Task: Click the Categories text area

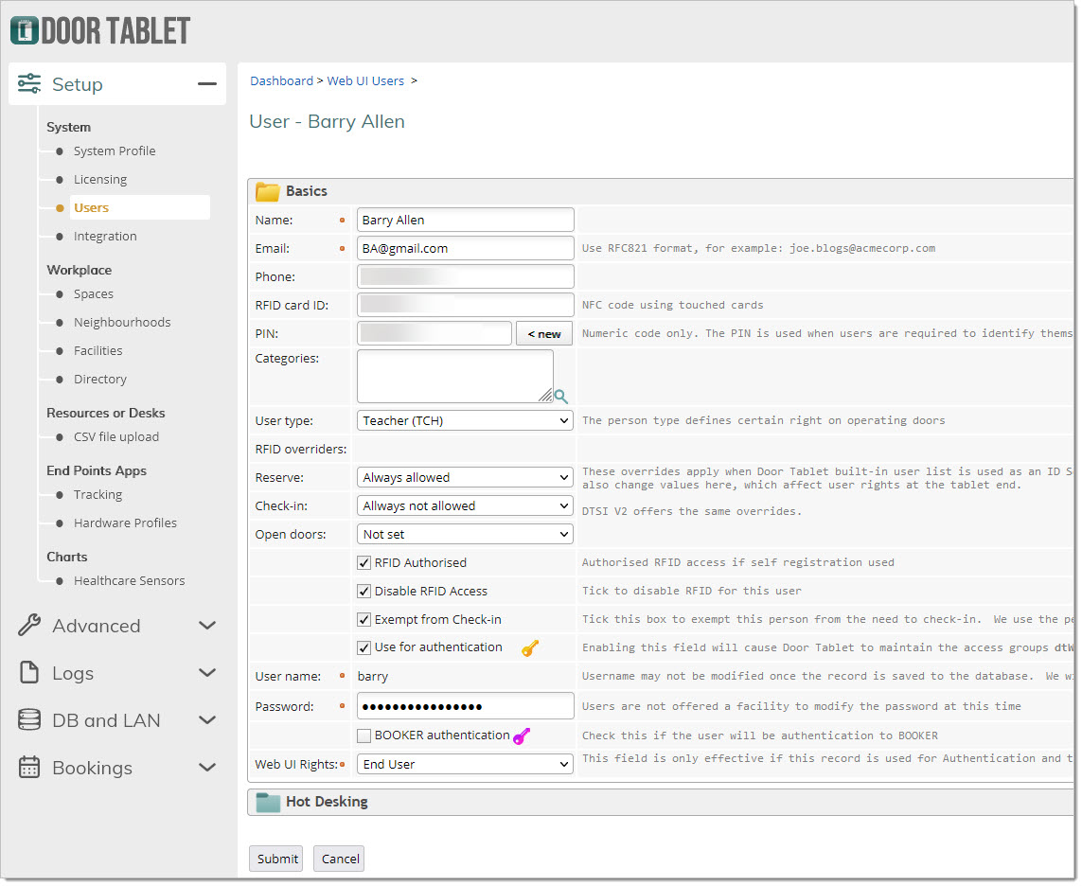Action: [x=454, y=376]
